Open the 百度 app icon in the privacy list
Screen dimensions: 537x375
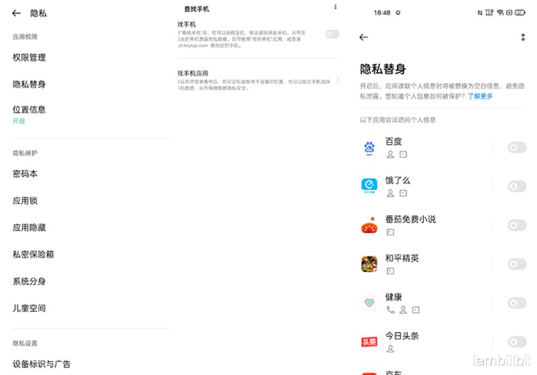click(x=369, y=147)
